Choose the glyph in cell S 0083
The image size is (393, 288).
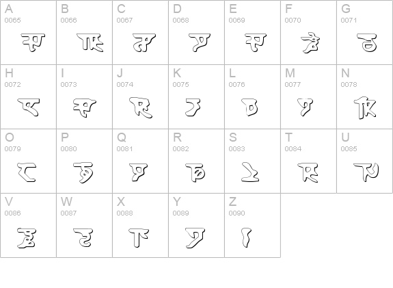coord(250,172)
